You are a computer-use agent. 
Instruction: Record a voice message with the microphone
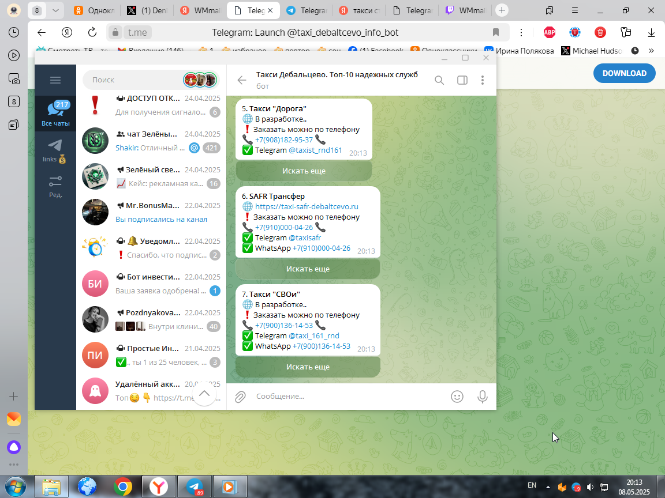[x=482, y=397]
